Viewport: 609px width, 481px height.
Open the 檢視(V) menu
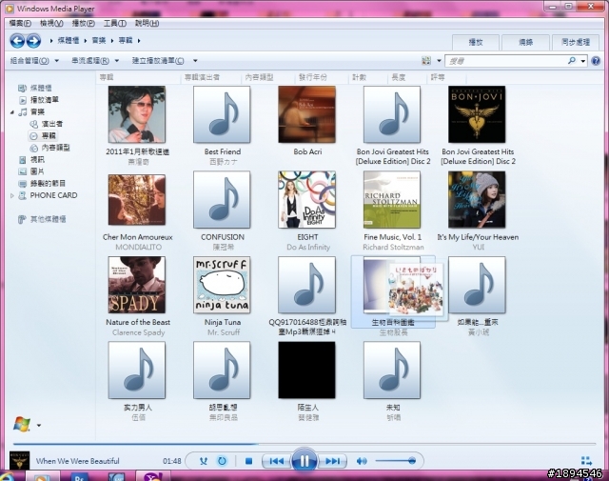[x=51, y=23]
